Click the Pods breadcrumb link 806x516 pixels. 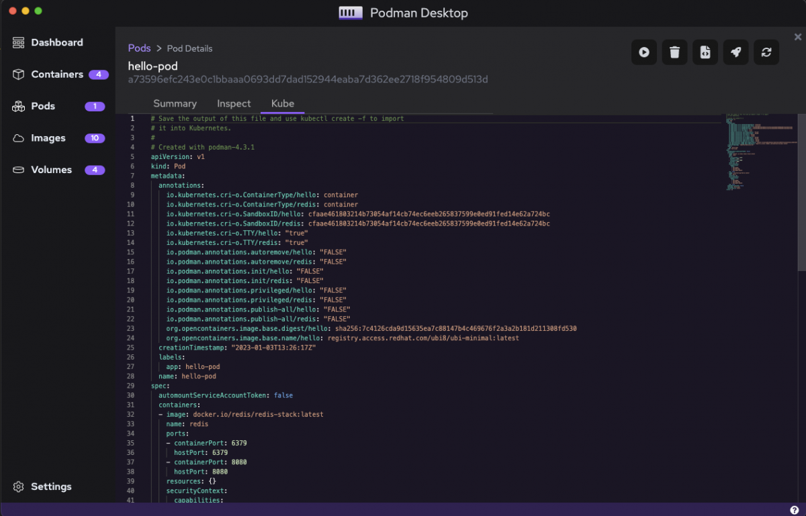pos(139,48)
